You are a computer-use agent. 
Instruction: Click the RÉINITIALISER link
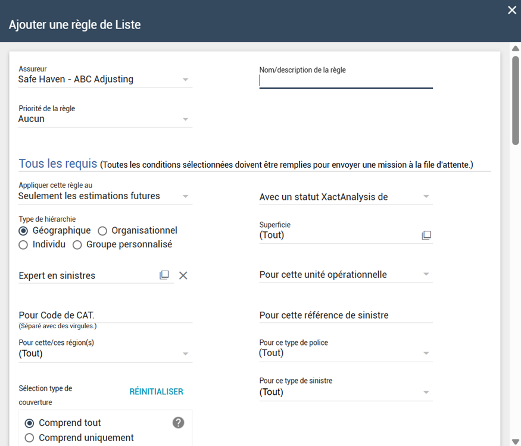pos(157,392)
